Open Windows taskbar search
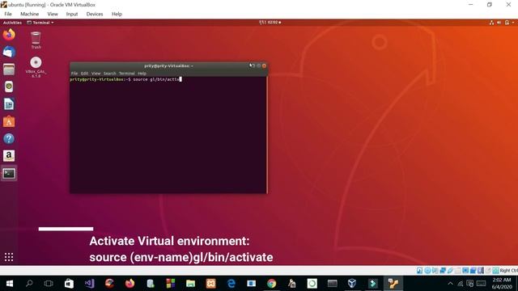The height and width of the screenshot is (291, 518). [29, 284]
